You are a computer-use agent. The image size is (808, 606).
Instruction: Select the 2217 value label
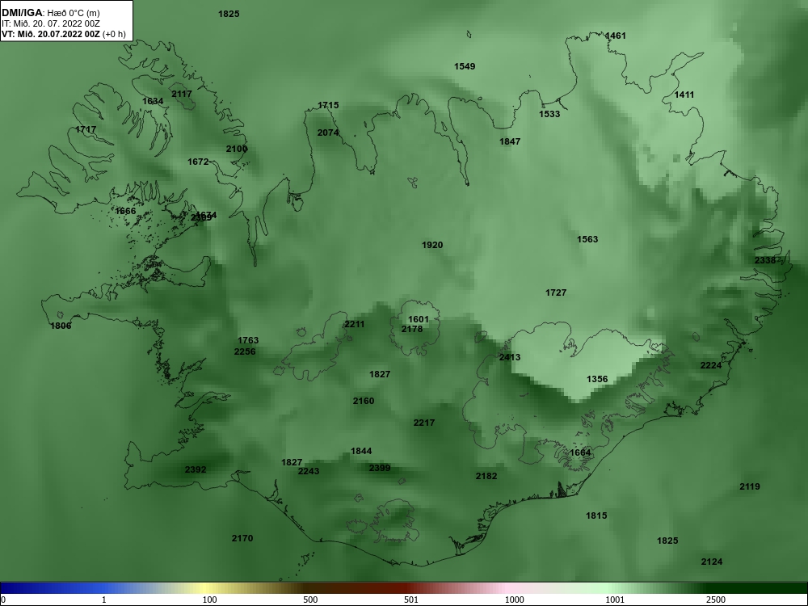click(x=424, y=423)
